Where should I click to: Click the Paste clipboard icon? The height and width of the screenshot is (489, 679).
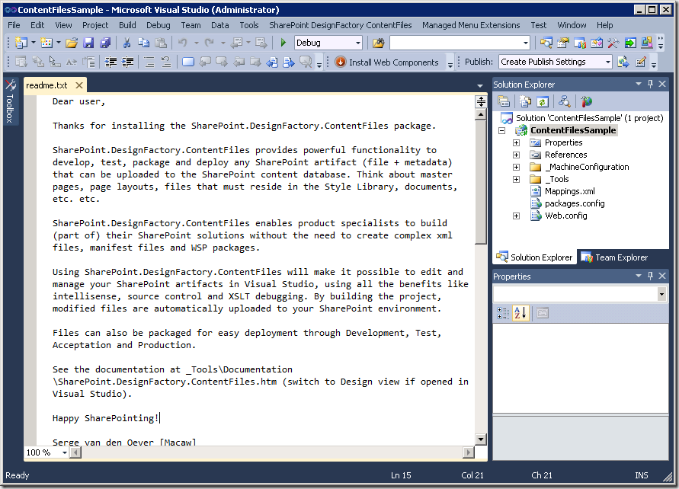[x=161, y=43]
